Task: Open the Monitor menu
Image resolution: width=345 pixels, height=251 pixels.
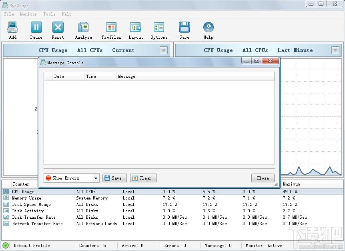Action: [x=28, y=14]
